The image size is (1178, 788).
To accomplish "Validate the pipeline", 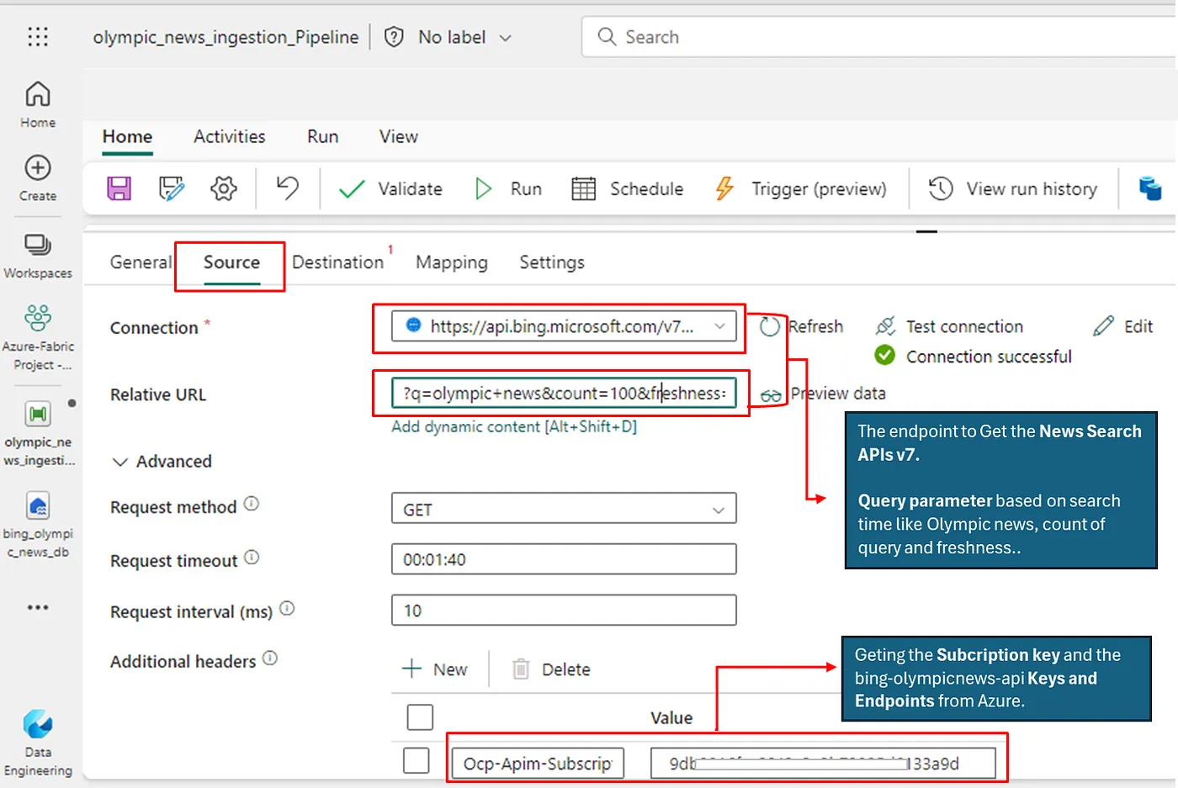I will pyautogui.click(x=390, y=188).
